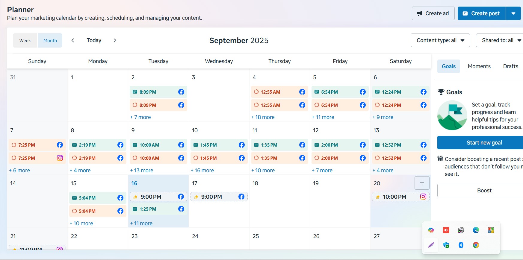Go to the next month arrow
523x260 pixels.
(115, 40)
